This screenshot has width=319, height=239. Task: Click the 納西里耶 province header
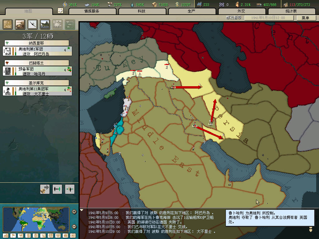(37, 43)
